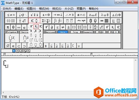This screenshot has height=100, width=139.
Task: Open the 格式(M) menu
Action: tap(44, 9)
